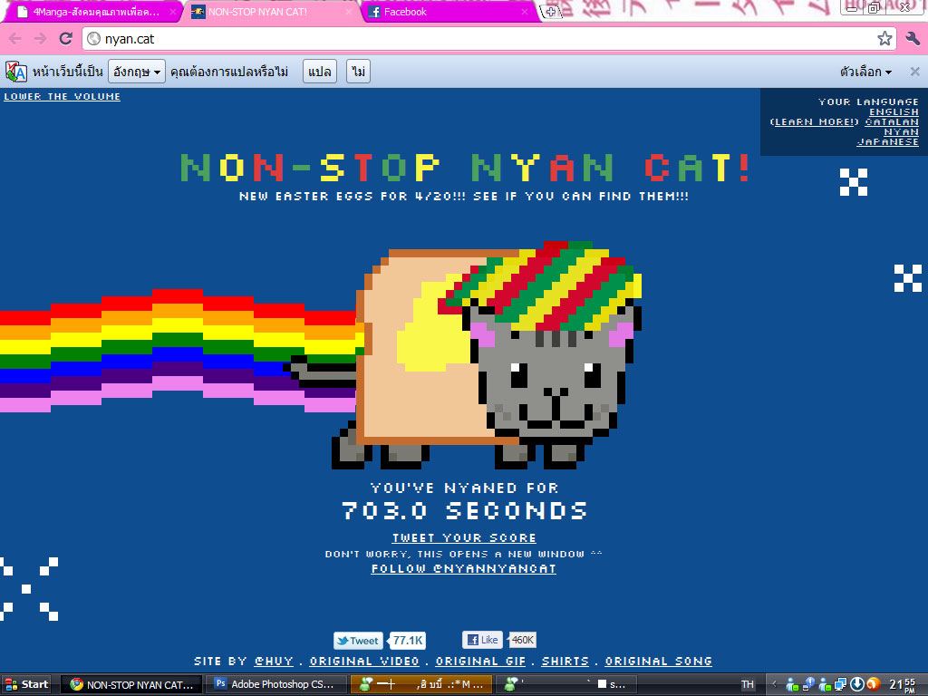Click the site globe icon in address bar
This screenshot has width=928, height=696.
[93, 38]
